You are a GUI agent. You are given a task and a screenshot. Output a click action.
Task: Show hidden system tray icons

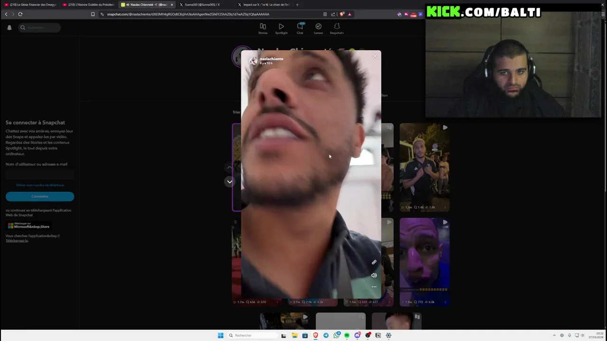(554, 335)
